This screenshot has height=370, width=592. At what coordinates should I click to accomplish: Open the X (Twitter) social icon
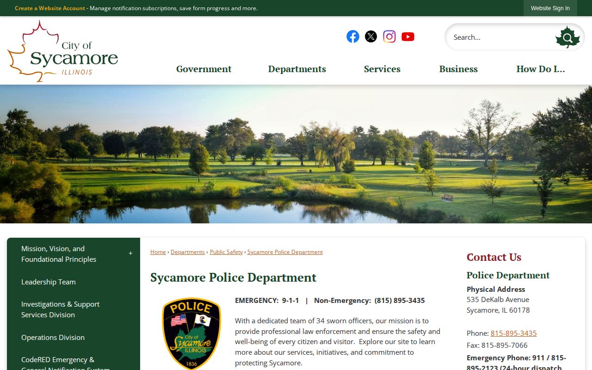coord(371,37)
